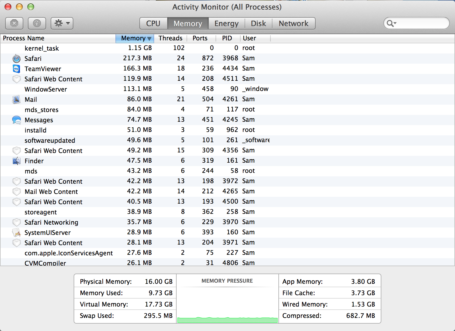The image size is (455, 331).
Task: Click the Messages speech bubble icon
Action: click(16, 120)
